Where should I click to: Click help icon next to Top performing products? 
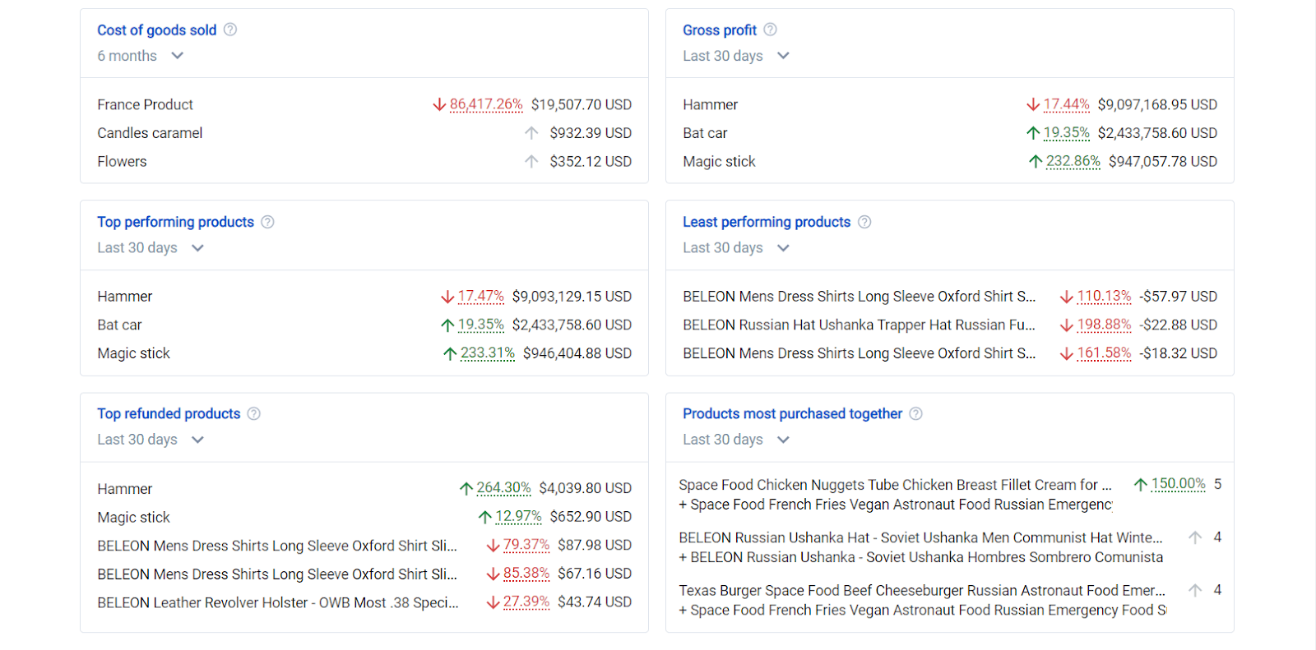pos(267,222)
